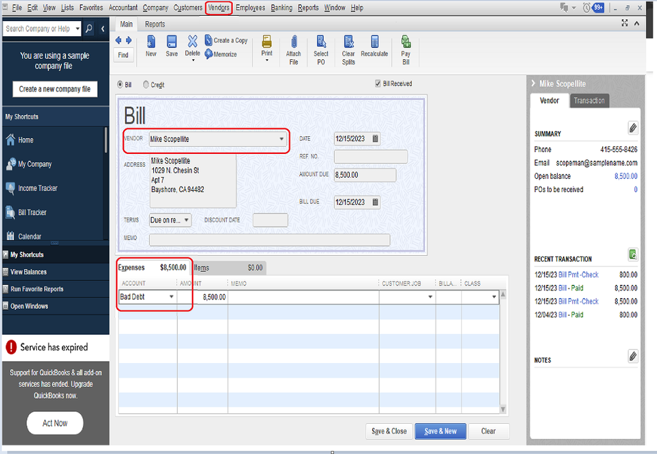Expand the Print button dropdown arrow
Viewport: 657px width, 454px height.
coord(267,61)
